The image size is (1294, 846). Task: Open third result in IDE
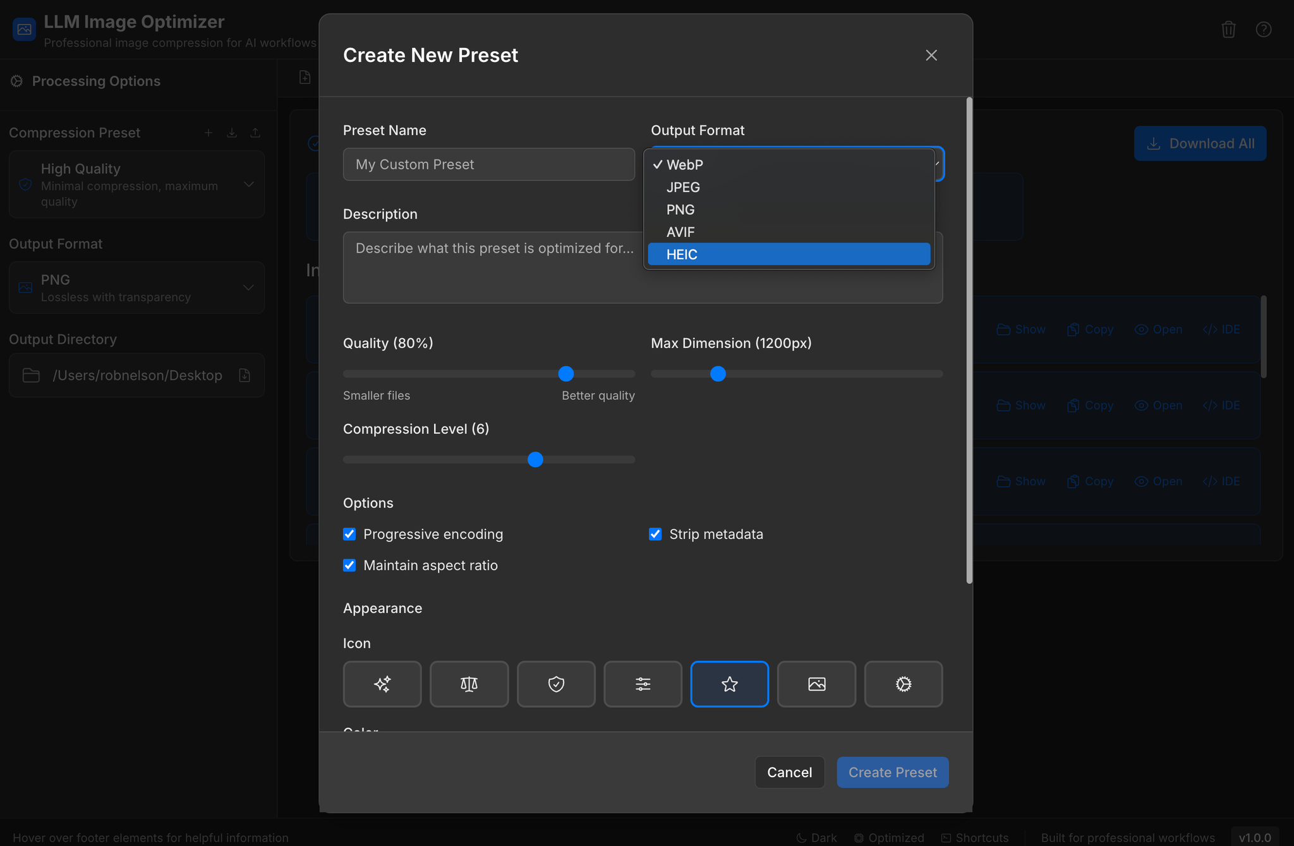[1221, 481]
